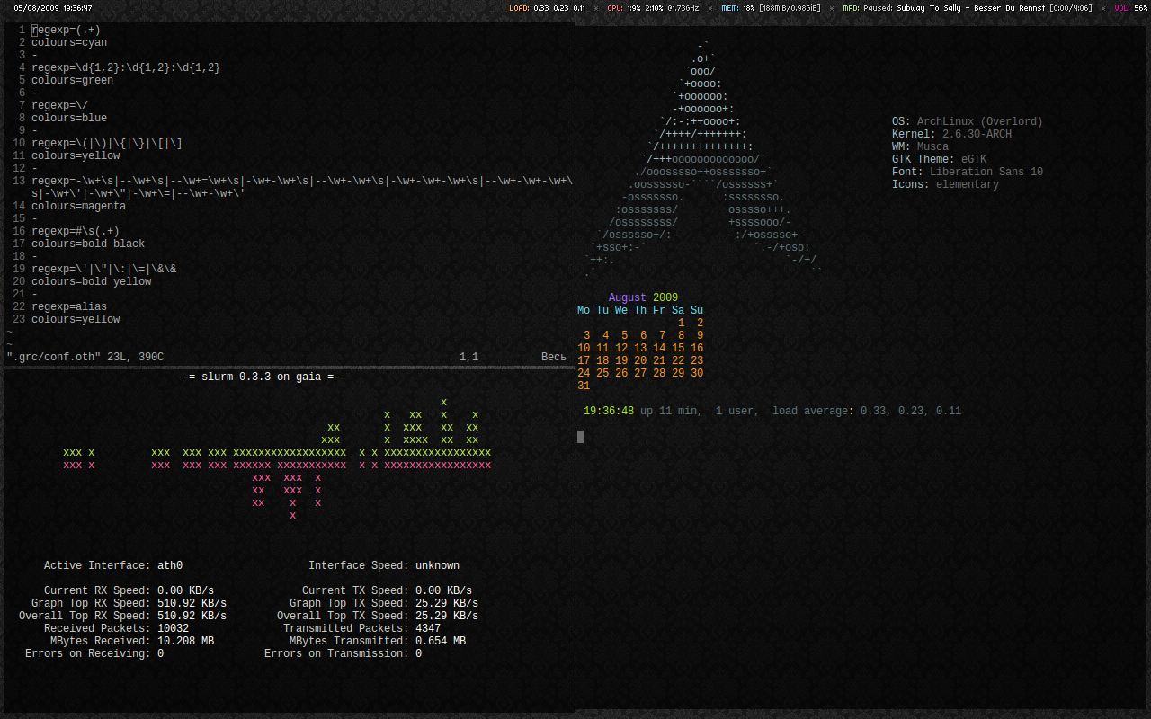Click 'Весь' in the vim status line
Image resolution: width=1151 pixels, height=719 pixels.
[x=554, y=357]
